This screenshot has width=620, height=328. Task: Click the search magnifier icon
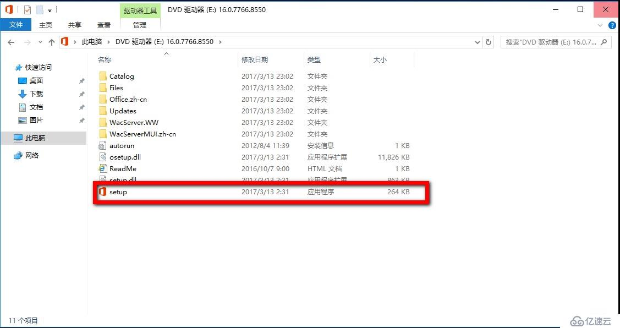[604, 42]
